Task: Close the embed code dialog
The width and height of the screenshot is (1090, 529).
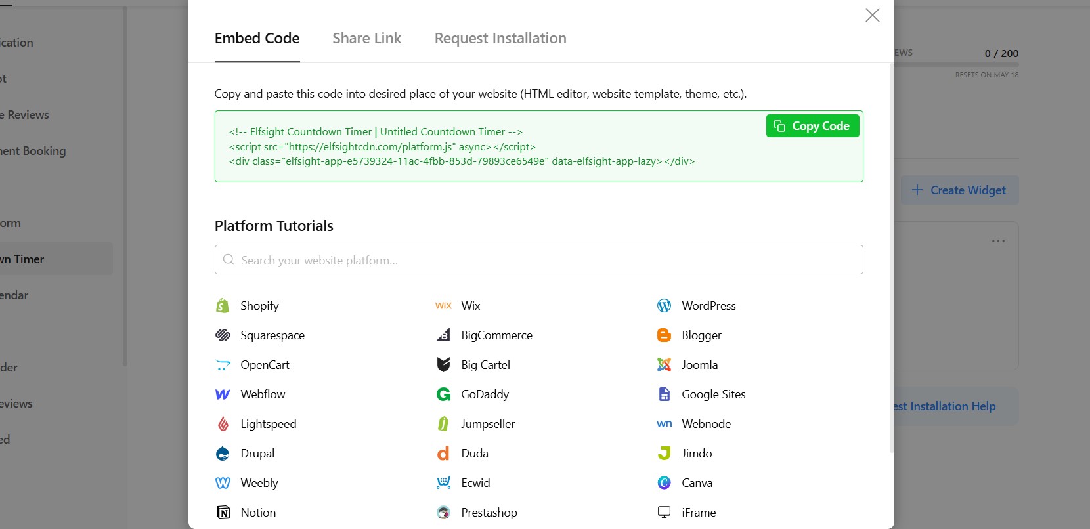Action: (872, 15)
